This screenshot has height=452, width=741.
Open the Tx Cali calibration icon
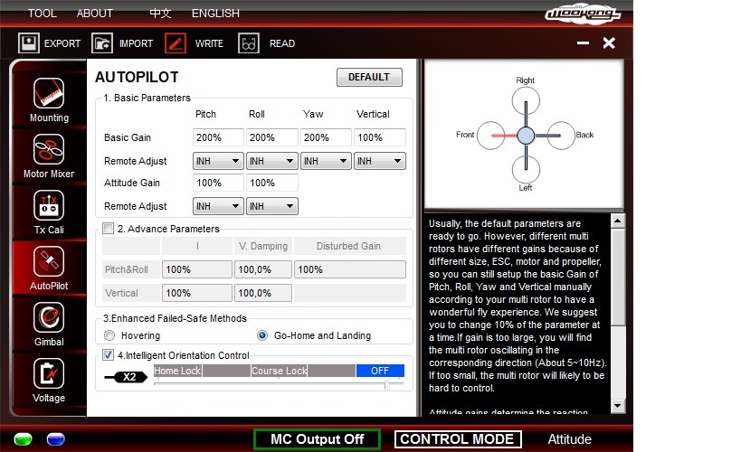49,206
